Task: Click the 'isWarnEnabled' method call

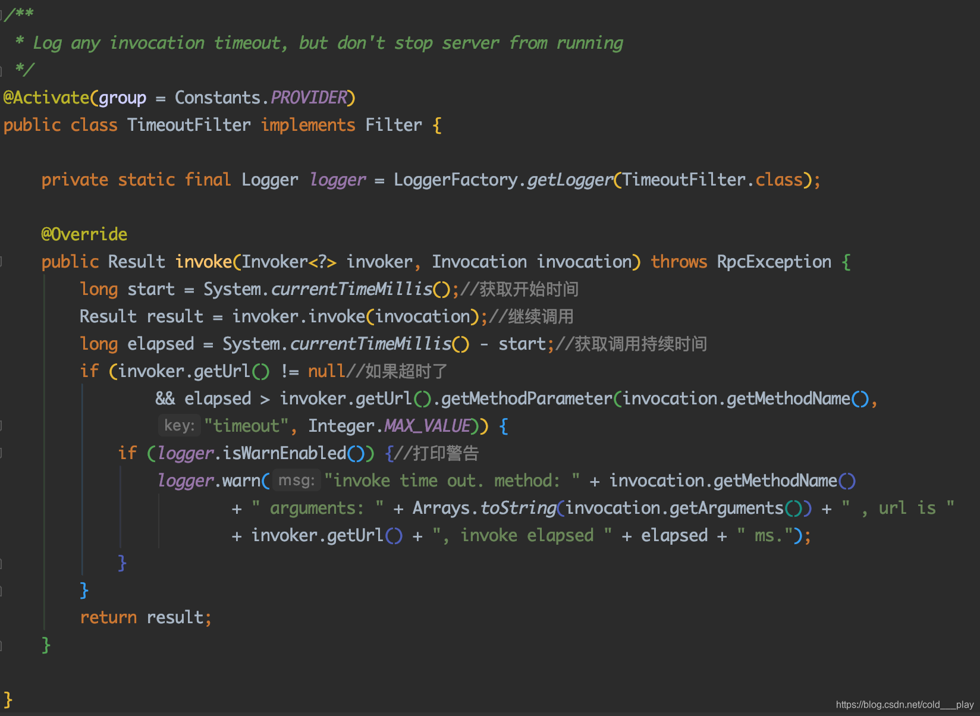Action: 284,453
